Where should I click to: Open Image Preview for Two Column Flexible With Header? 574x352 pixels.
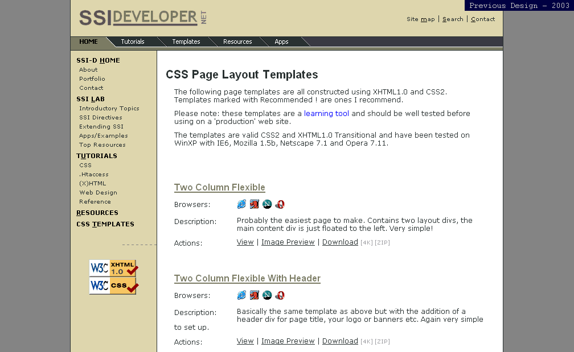point(288,341)
